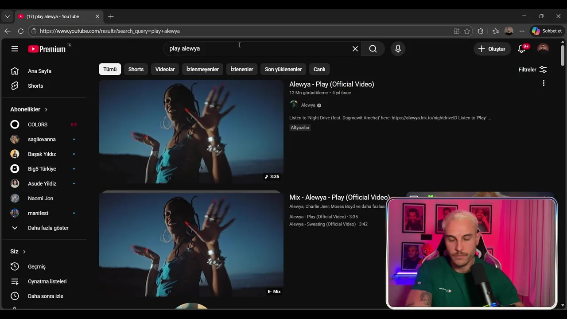Select Alewya - Sweating mix track

click(328, 224)
